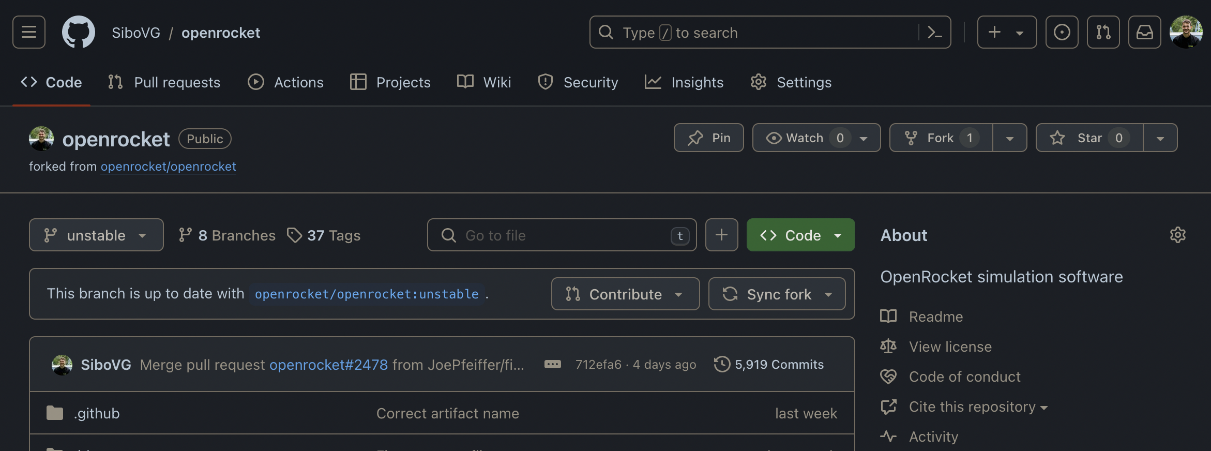Expand the green Code dropdown button
The height and width of the screenshot is (451, 1211).
[x=800, y=235]
